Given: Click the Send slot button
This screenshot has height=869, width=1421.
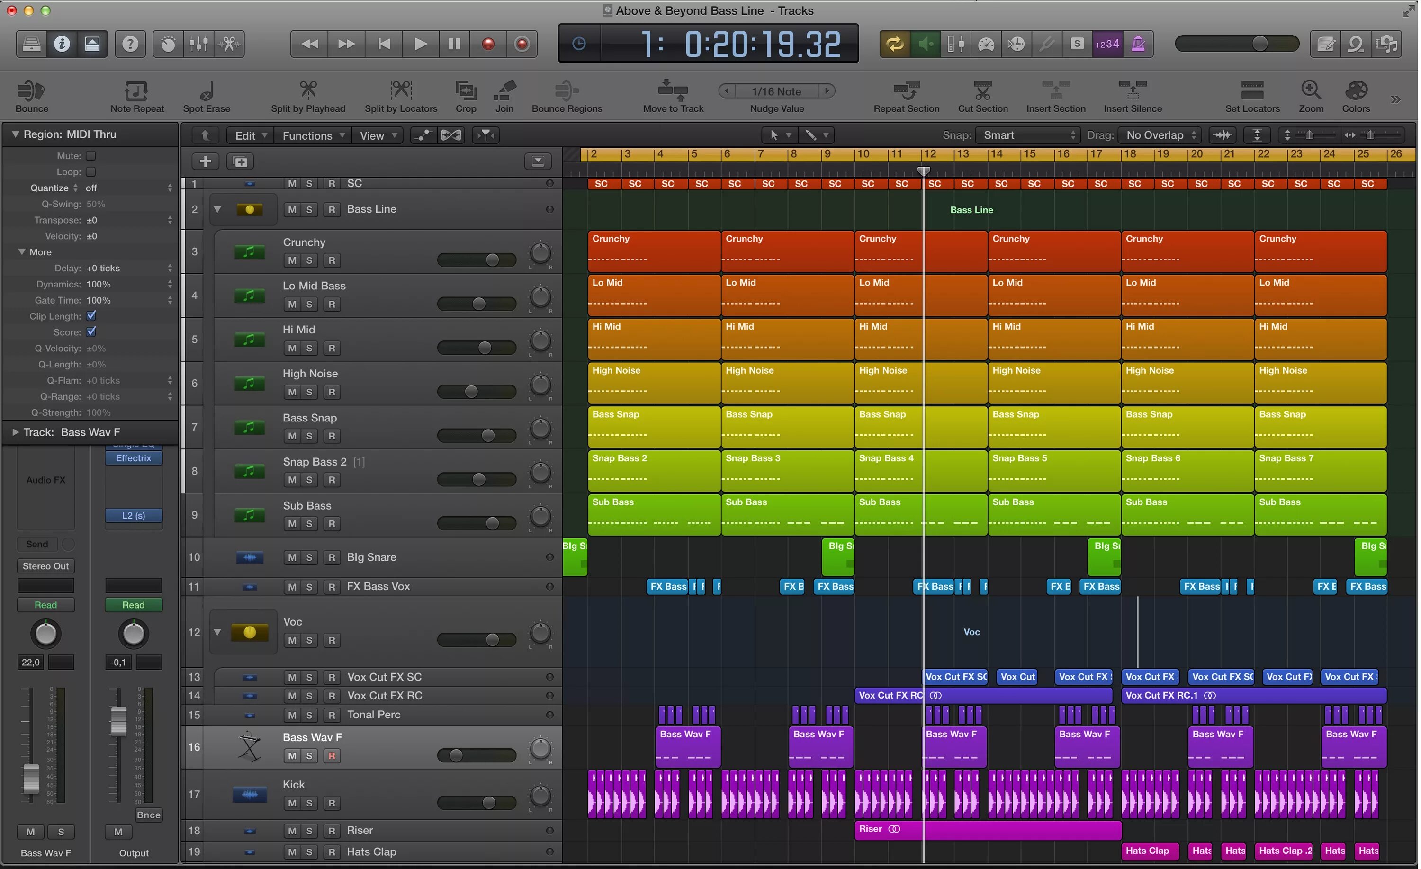Looking at the screenshot, I should click(x=37, y=544).
